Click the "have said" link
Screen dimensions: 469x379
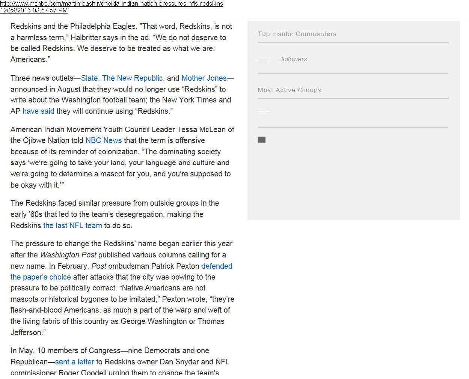38,111
